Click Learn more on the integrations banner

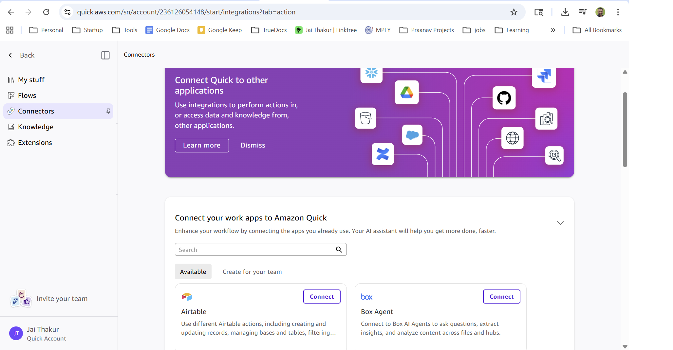202,145
